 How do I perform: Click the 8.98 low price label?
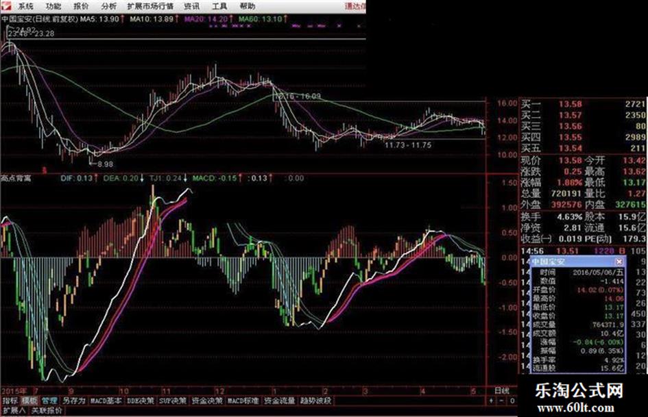point(106,164)
